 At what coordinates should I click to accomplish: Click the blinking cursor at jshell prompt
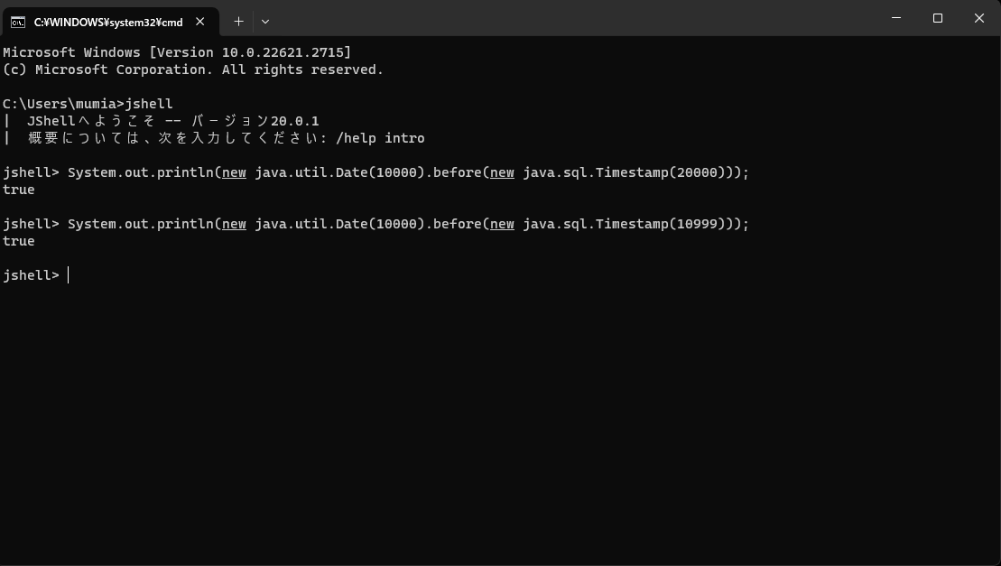tap(66, 274)
